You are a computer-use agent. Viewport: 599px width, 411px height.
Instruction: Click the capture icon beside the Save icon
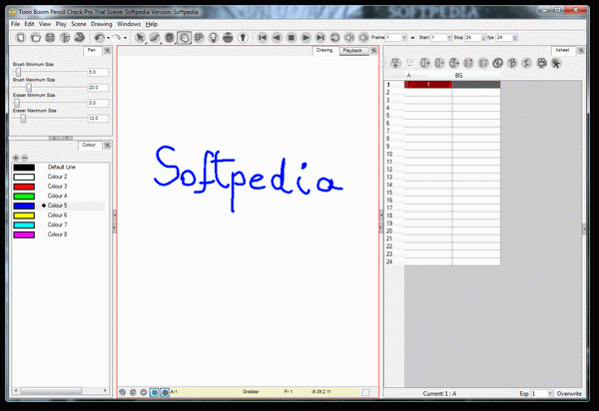(65, 37)
